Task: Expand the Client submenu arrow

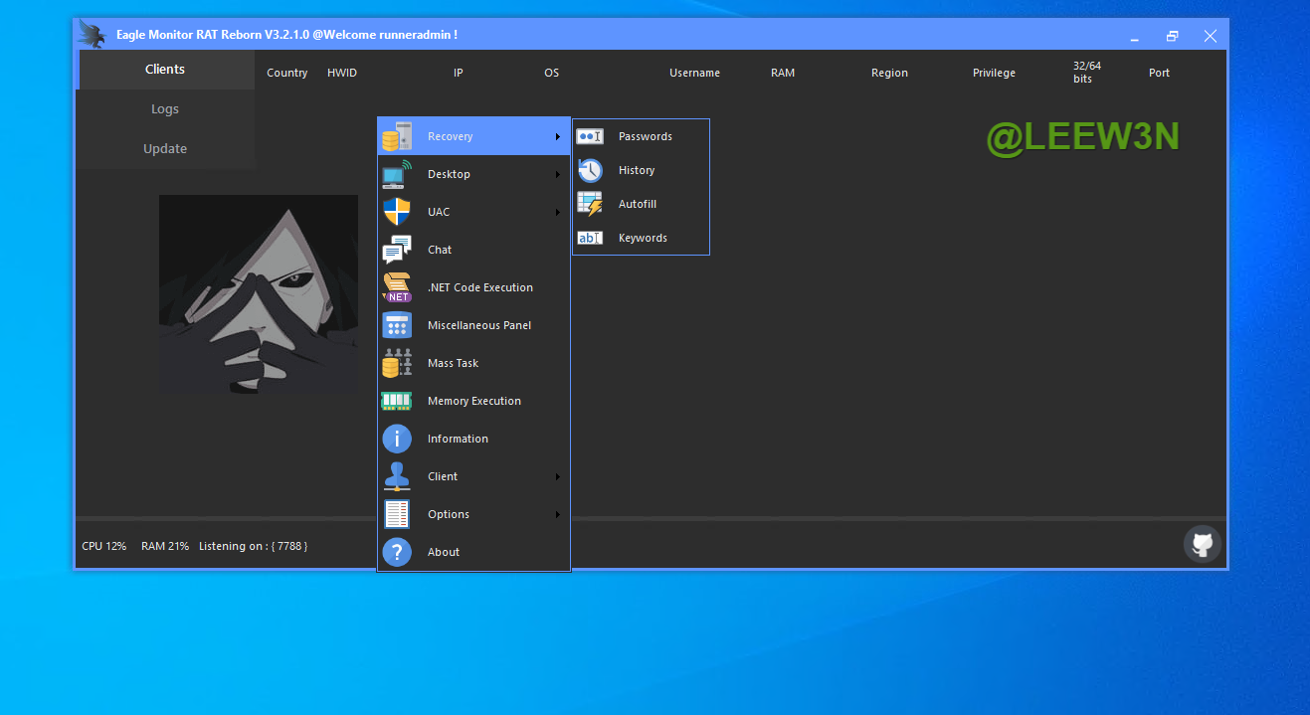Action: coord(558,477)
